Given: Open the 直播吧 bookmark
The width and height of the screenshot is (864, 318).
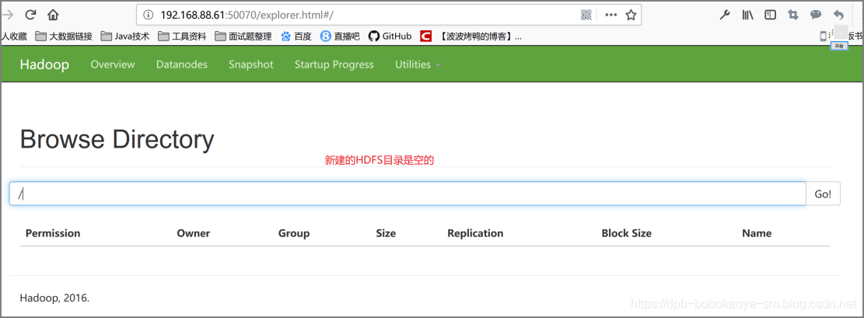Looking at the screenshot, I should tap(340, 37).
